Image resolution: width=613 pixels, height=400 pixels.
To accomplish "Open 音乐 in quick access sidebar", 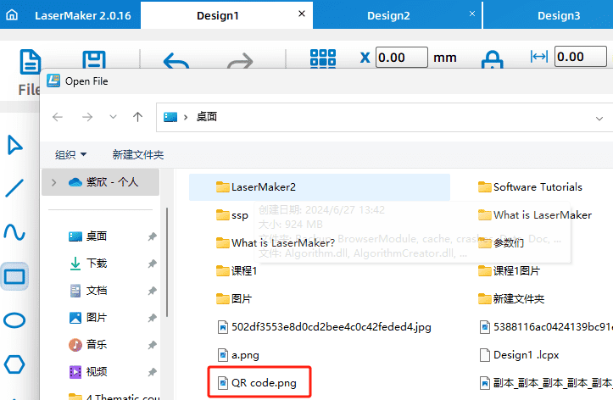I will (88, 345).
